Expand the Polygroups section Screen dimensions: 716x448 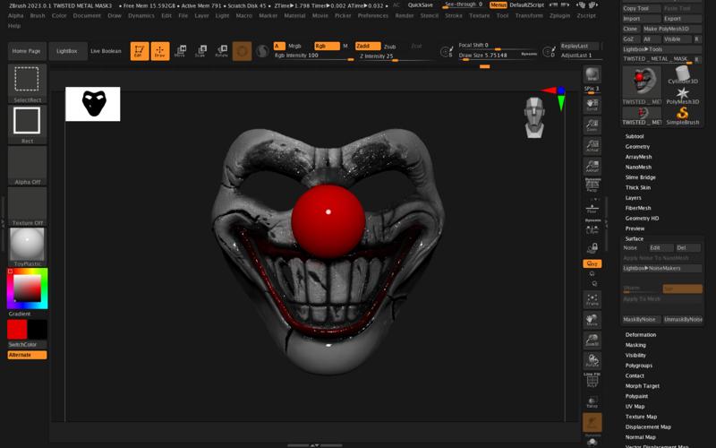(639, 366)
